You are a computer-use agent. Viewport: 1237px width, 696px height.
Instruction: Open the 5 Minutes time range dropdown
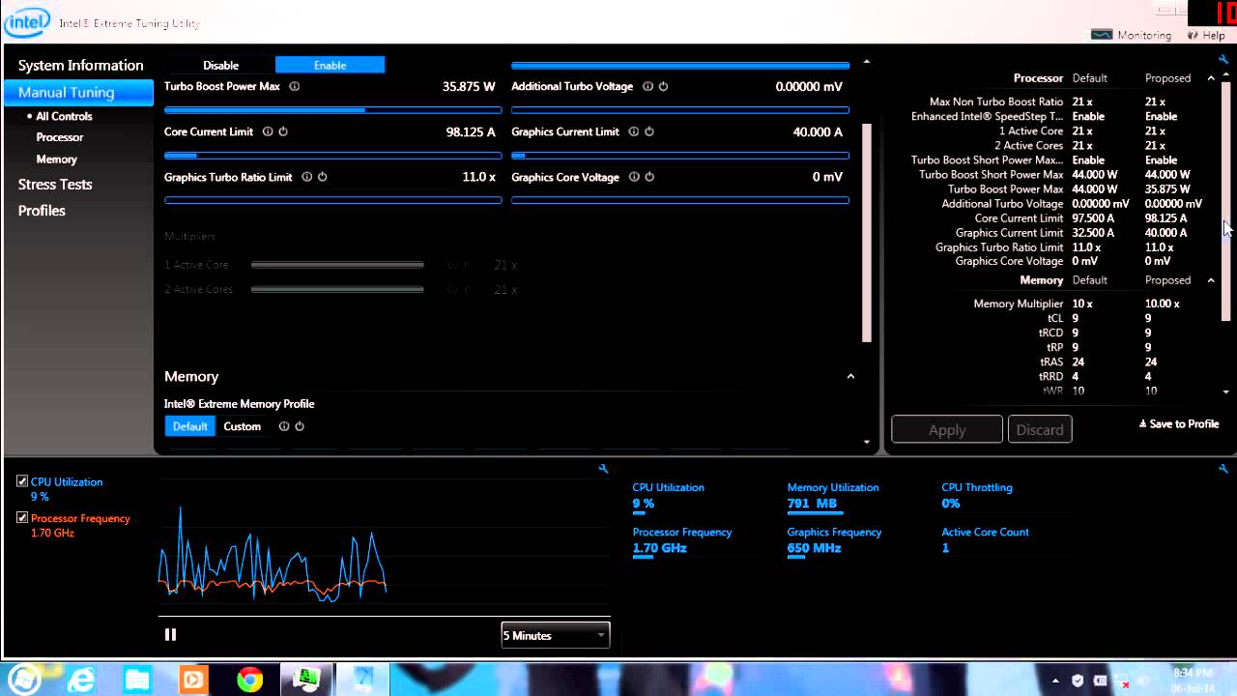pos(556,635)
